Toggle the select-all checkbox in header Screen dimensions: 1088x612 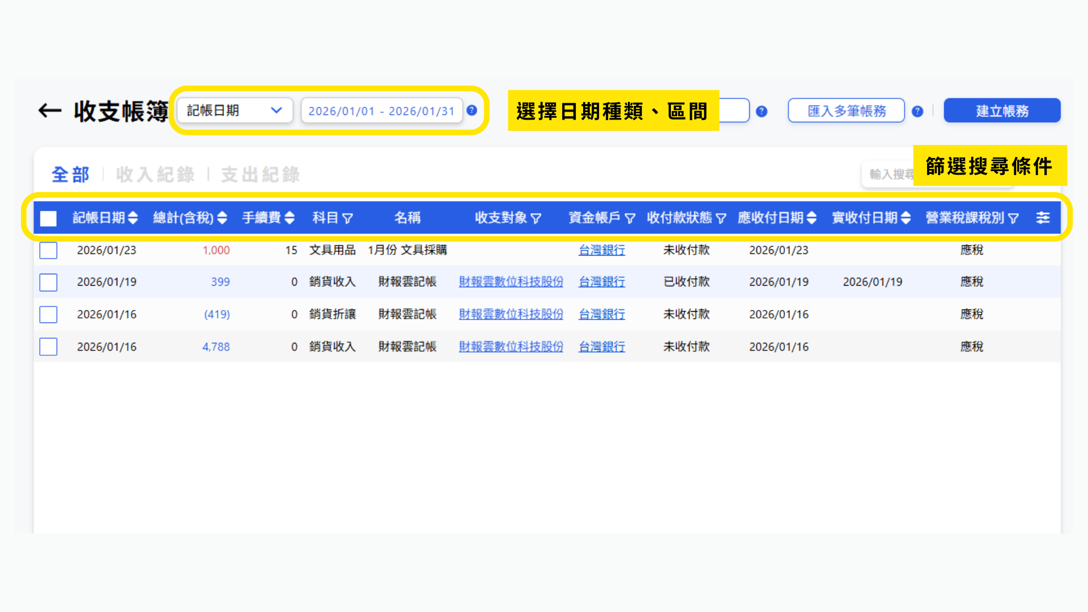pyautogui.click(x=48, y=218)
